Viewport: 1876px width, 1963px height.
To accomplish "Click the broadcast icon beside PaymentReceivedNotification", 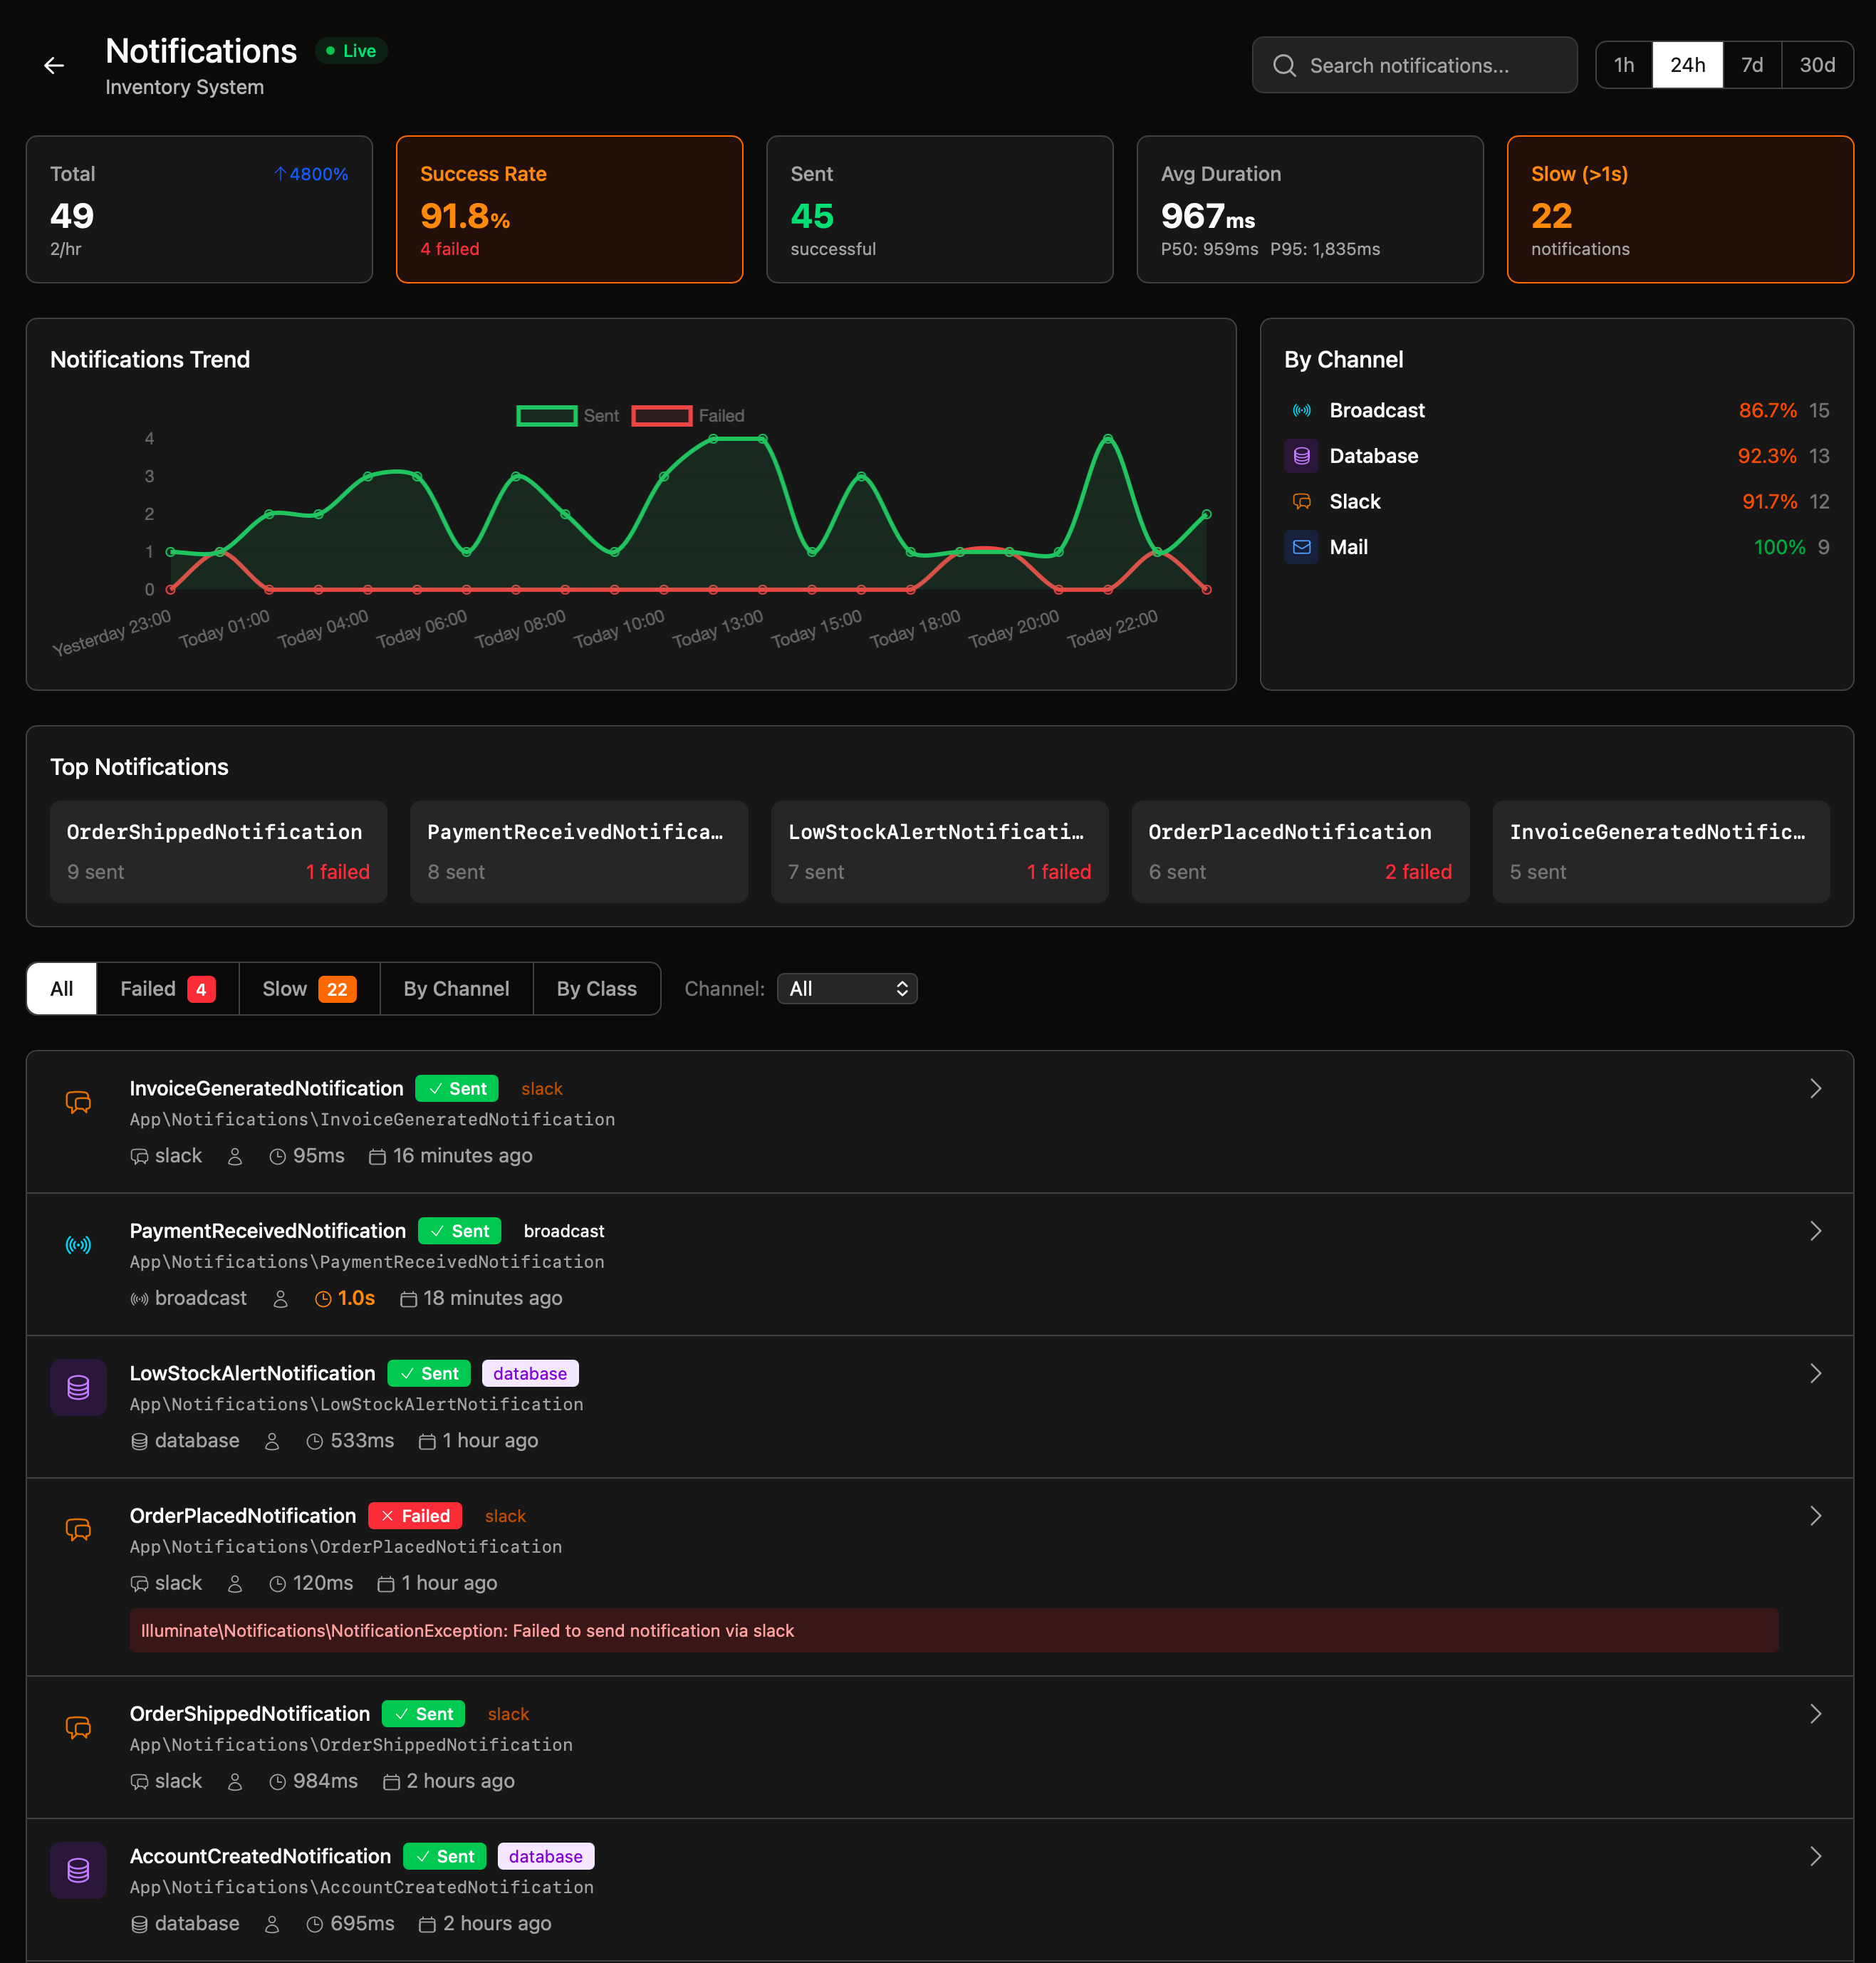I will [x=78, y=1245].
